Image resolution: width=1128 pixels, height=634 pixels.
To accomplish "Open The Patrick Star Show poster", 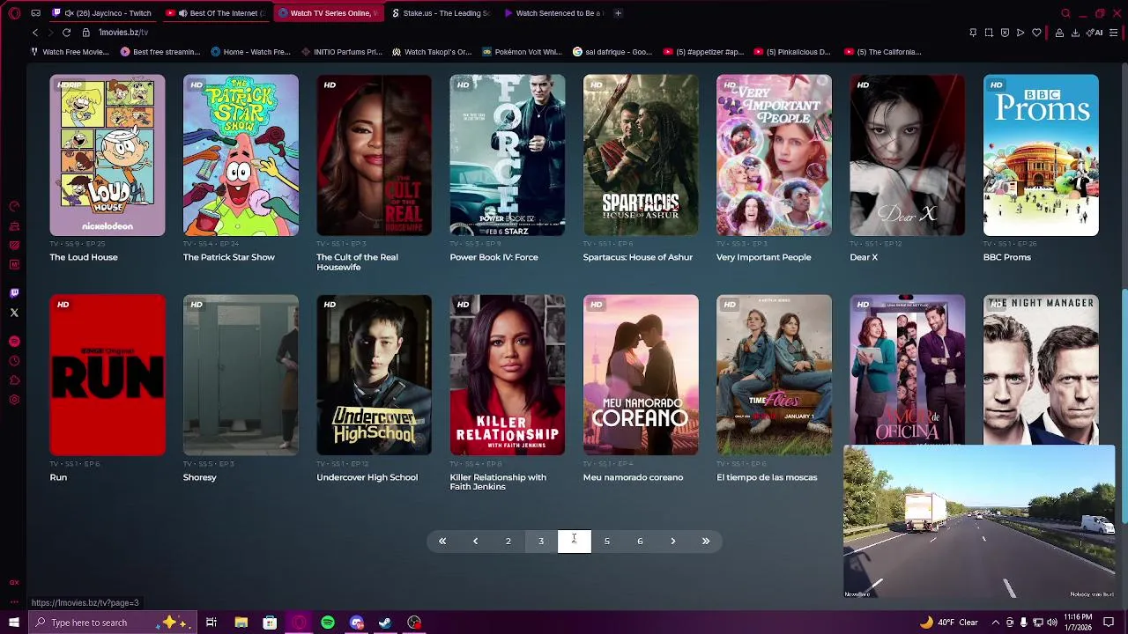I will click(241, 155).
